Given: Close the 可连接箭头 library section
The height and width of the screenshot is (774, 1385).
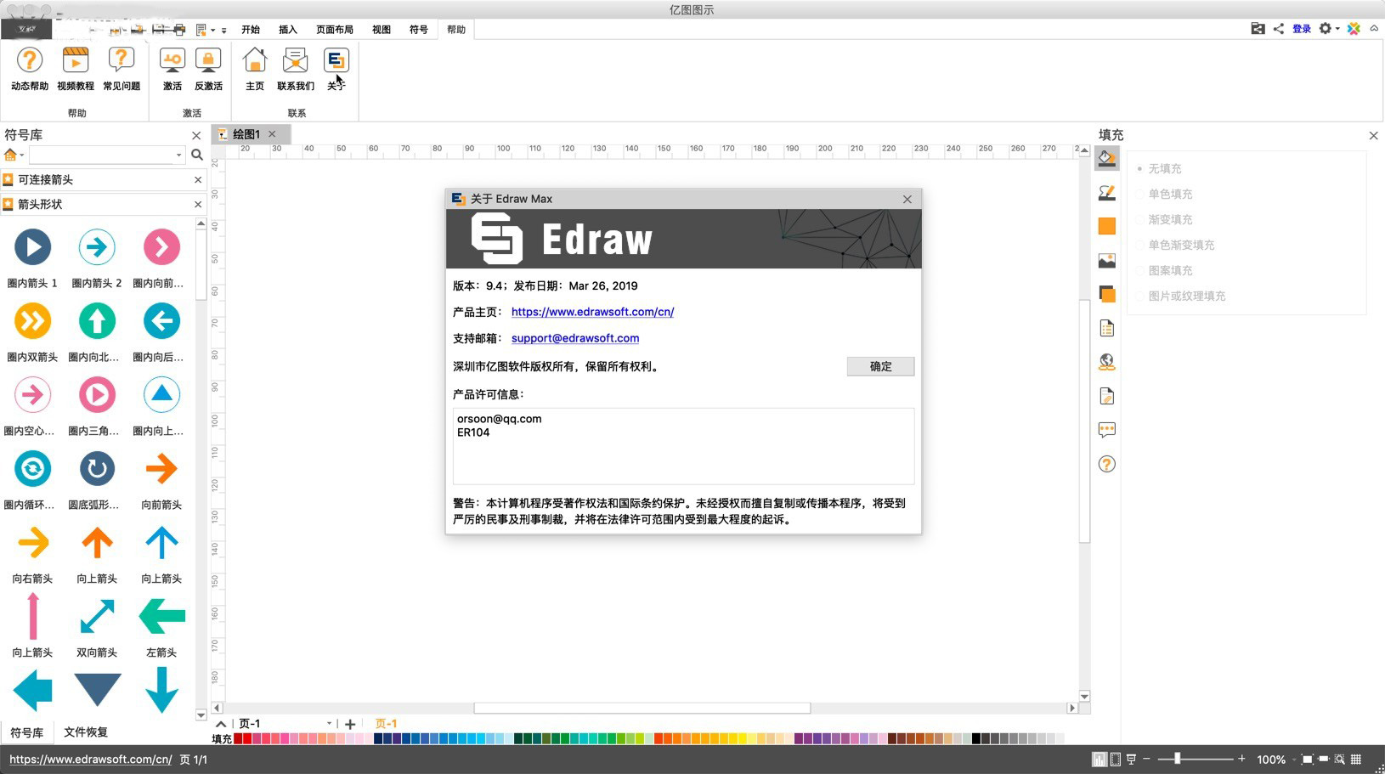Looking at the screenshot, I should (198, 180).
